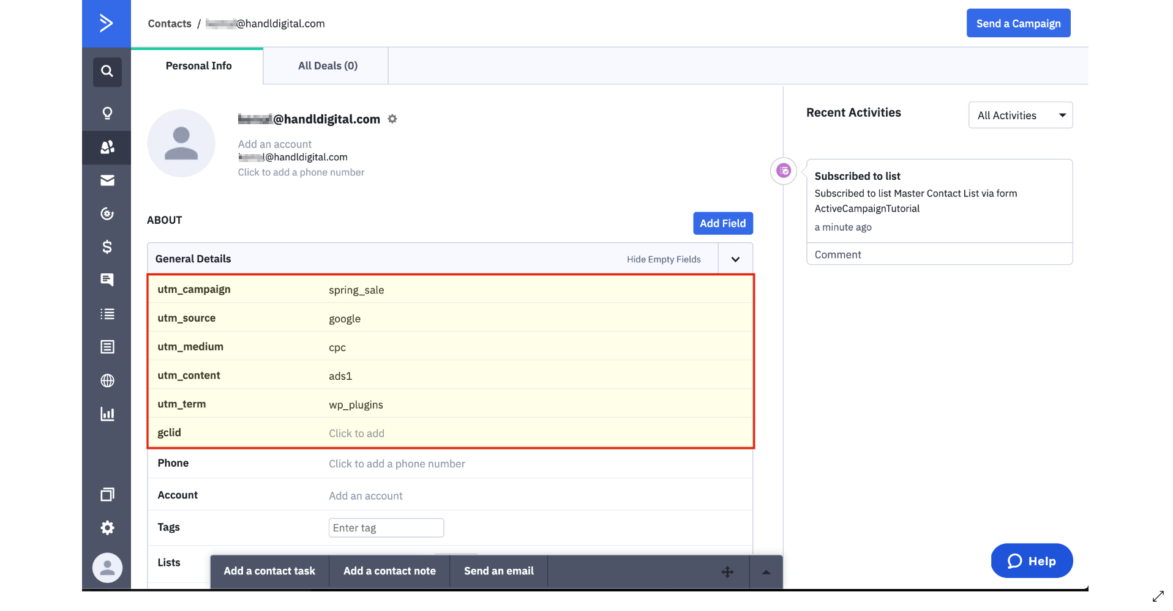The height and width of the screenshot is (611, 1173).
Task: Open the All Activities dropdown
Action: coord(1020,115)
